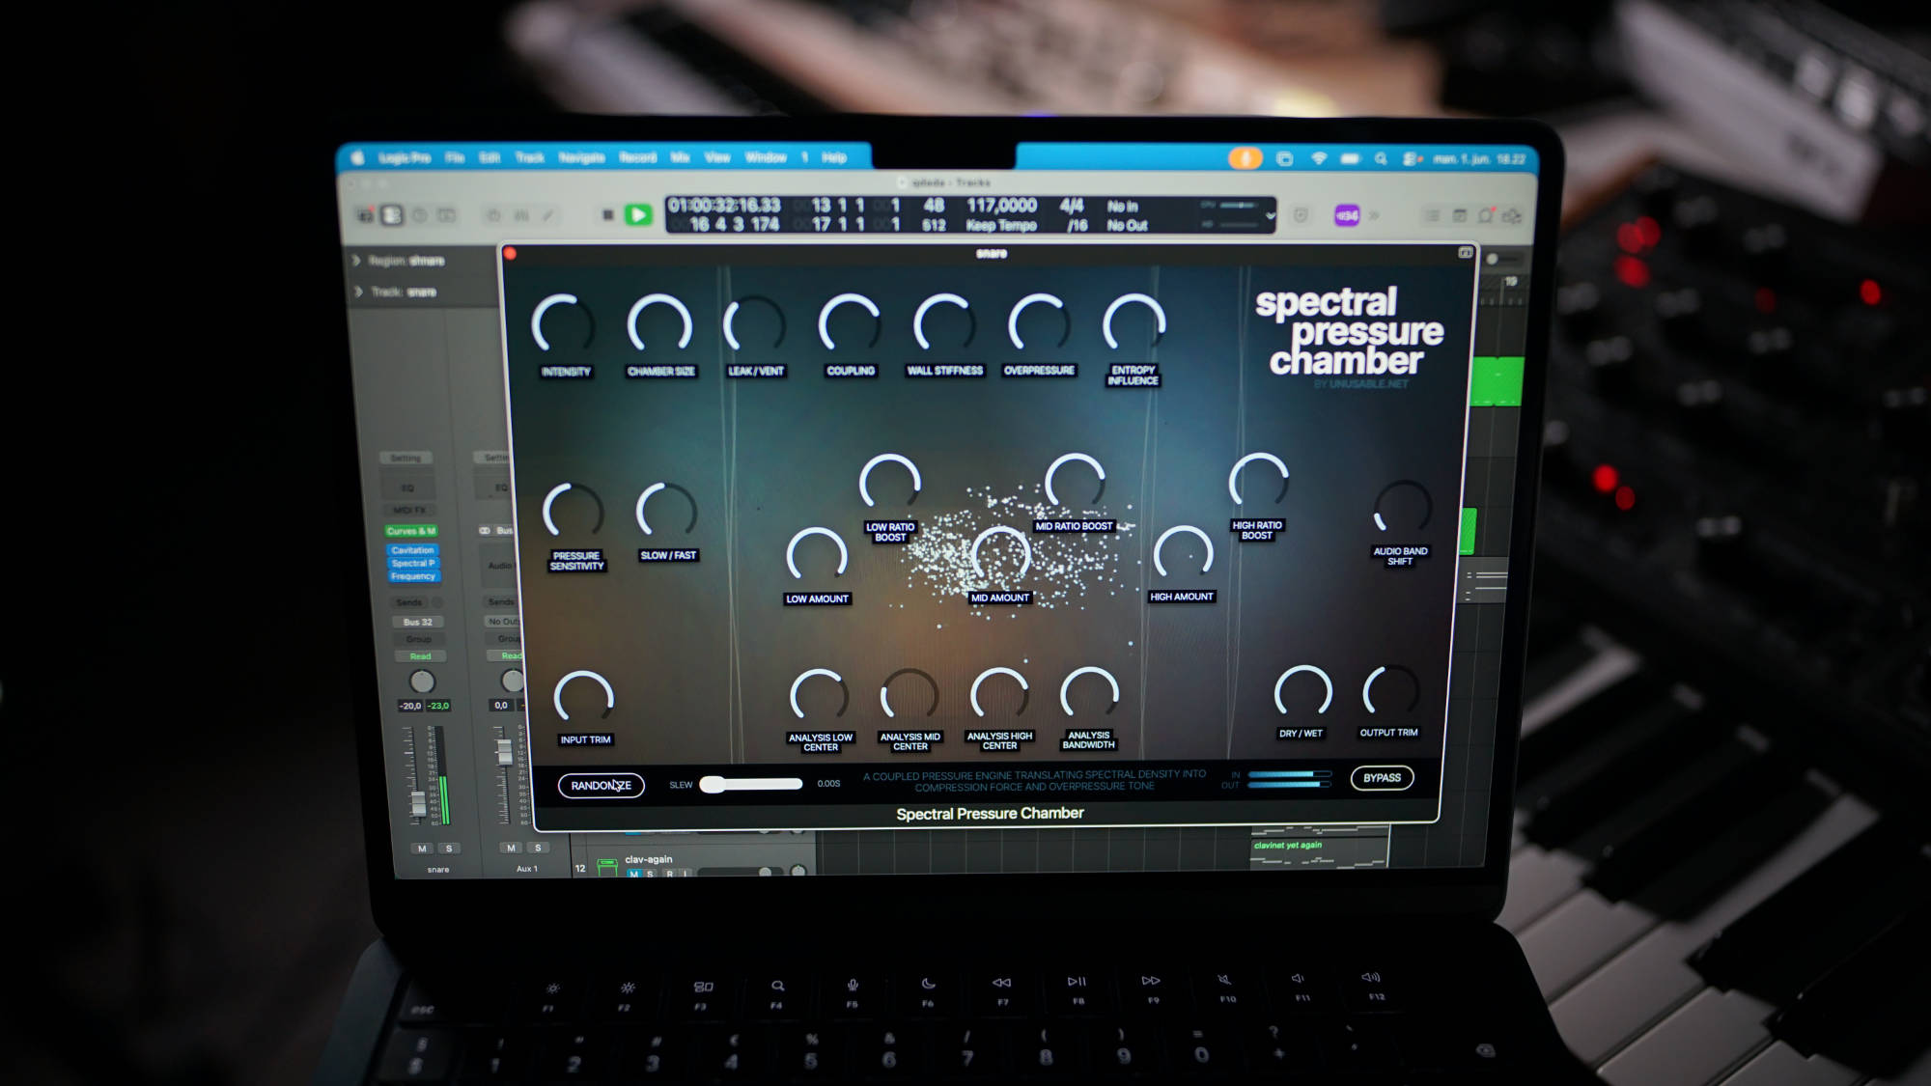Click the tempo value 117,0000
The image size is (1931, 1086).
pyautogui.click(x=1001, y=206)
